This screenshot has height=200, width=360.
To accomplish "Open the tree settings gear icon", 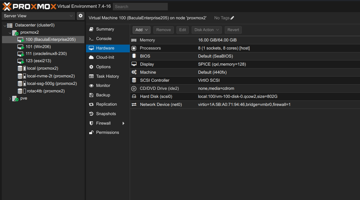I will [x=81, y=16].
